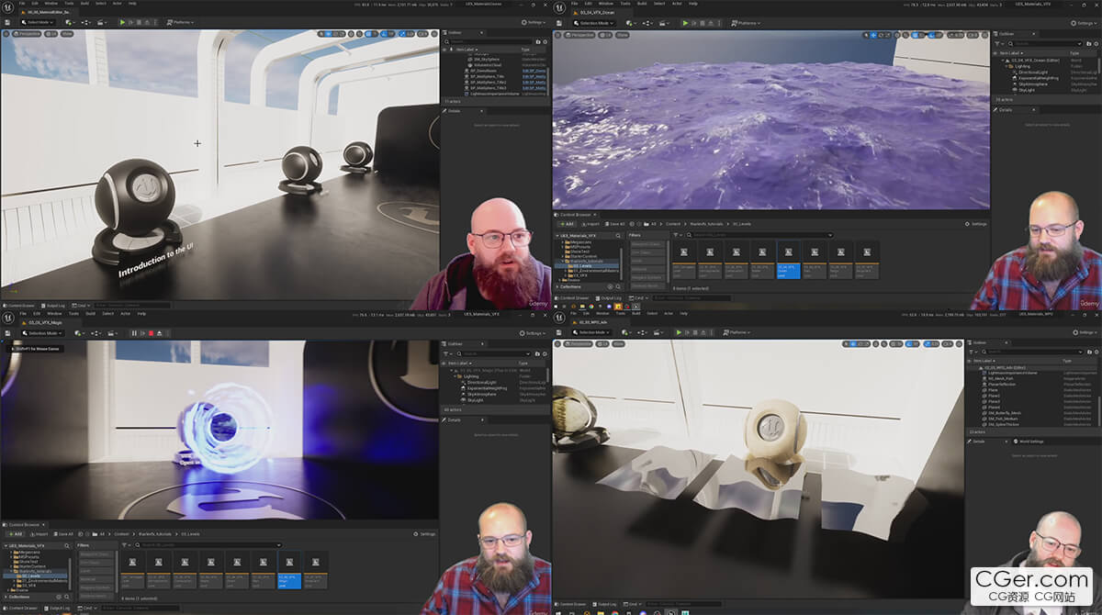Click the Save icon in the VFX_Magic editor toolbar
Viewport: 1102px width, 615px height.
[x=7, y=333]
